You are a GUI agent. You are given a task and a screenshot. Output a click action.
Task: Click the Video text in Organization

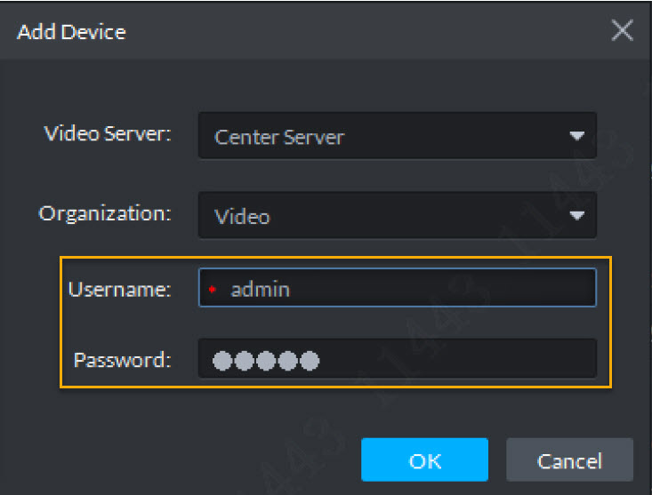[242, 216]
